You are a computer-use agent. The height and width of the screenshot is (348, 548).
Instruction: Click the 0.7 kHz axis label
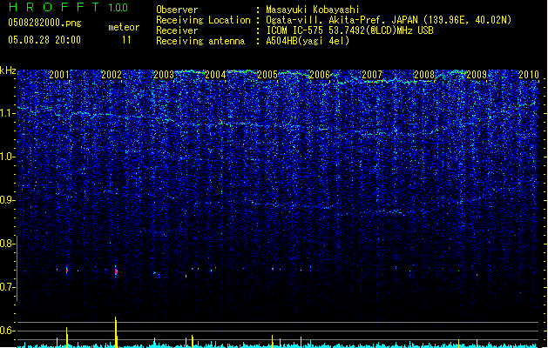point(8,287)
